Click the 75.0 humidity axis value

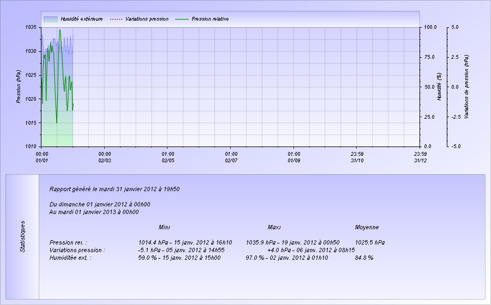pyautogui.click(x=429, y=57)
